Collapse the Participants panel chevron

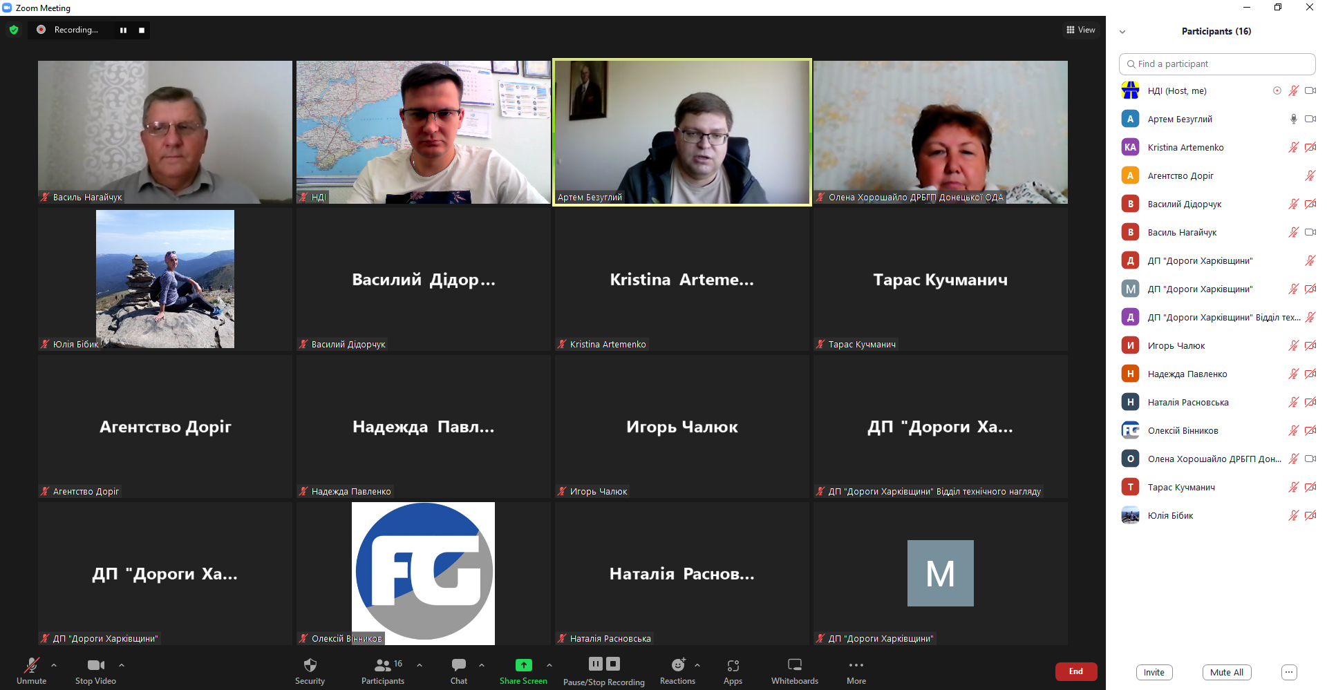pyautogui.click(x=1122, y=32)
